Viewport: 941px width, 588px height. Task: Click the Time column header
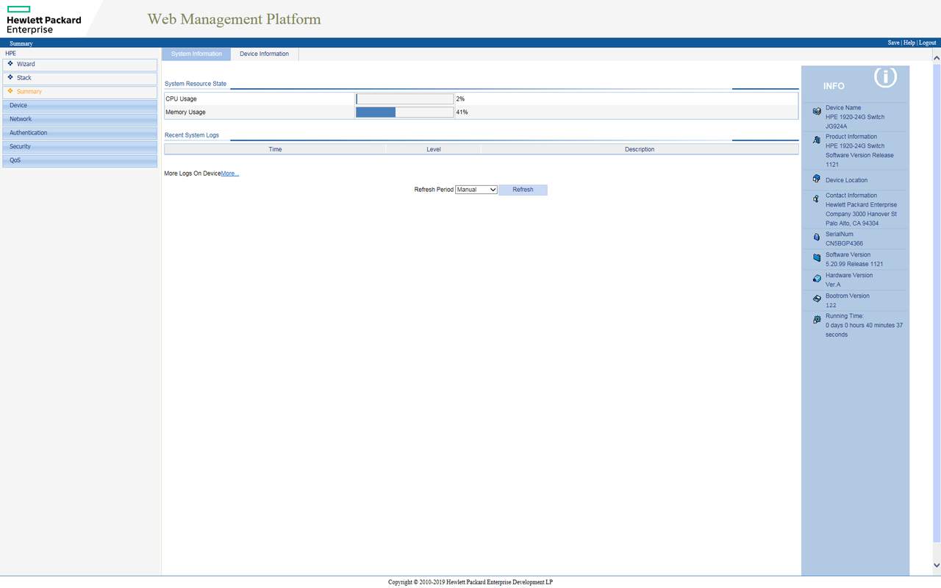(x=275, y=149)
